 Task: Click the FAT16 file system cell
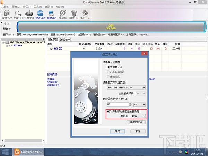coord(99,49)
